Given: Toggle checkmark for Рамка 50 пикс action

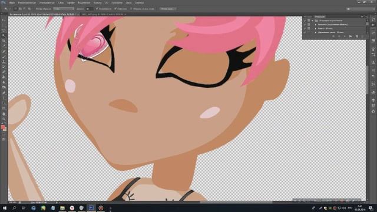Looking at the screenshot, I should pyautogui.click(x=305, y=28).
